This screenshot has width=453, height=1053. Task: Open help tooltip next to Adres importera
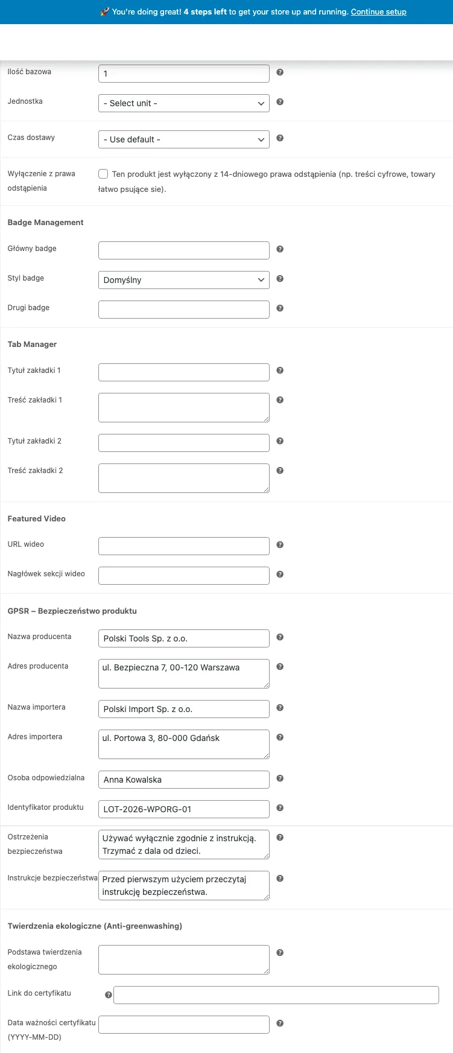click(x=279, y=736)
